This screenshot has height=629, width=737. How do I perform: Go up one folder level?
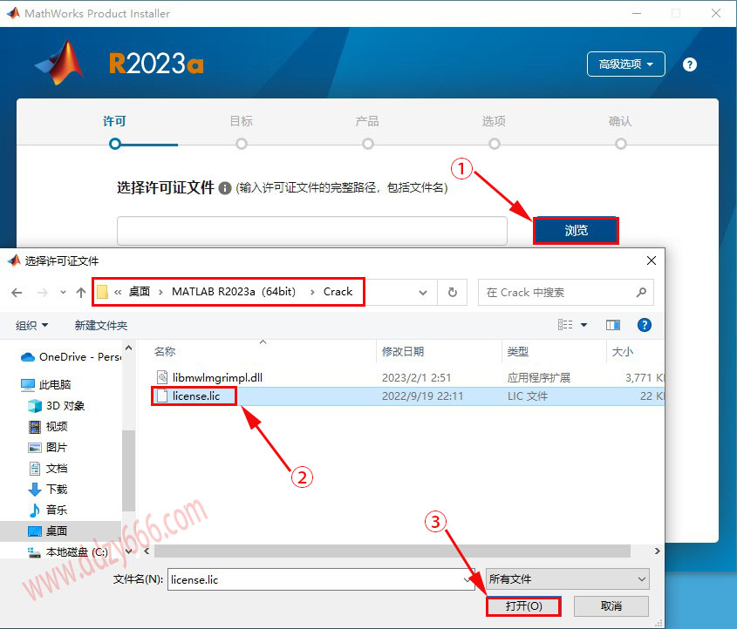pos(81,293)
